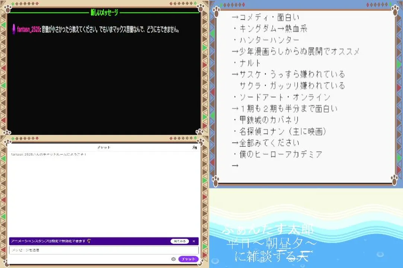The height and width of the screenshot is (268, 403).
Task: Open the chat community users list icon
Action: coord(194,147)
